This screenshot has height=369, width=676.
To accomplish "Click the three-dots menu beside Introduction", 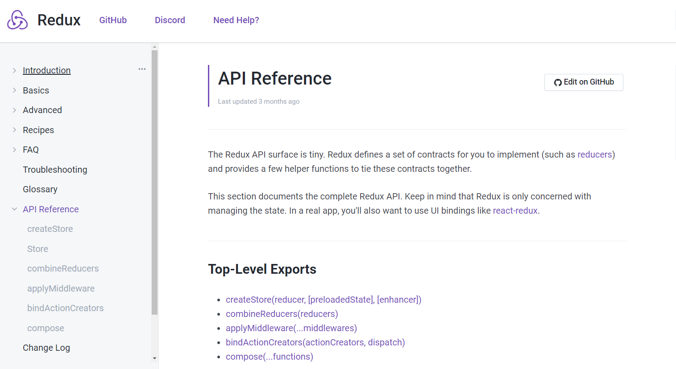I will pyautogui.click(x=142, y=69).
